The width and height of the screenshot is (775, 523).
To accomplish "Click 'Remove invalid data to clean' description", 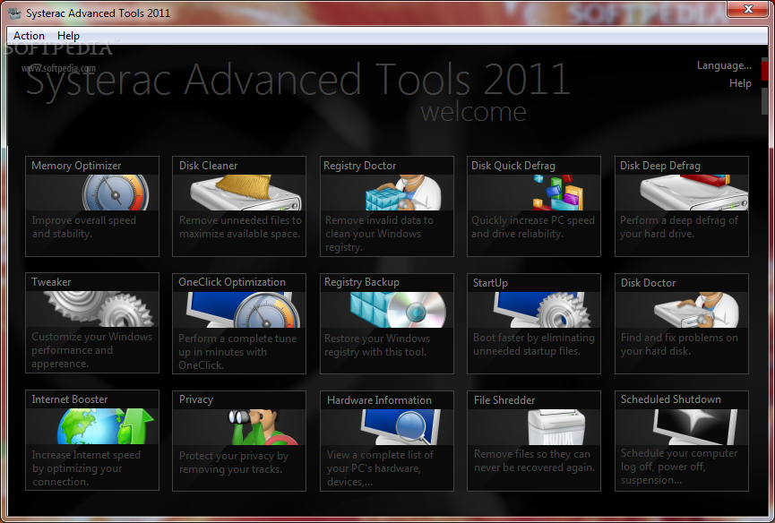I will (379, 234).
